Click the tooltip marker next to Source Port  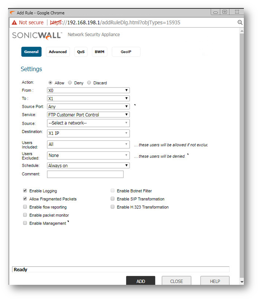(x=135, y=105)
